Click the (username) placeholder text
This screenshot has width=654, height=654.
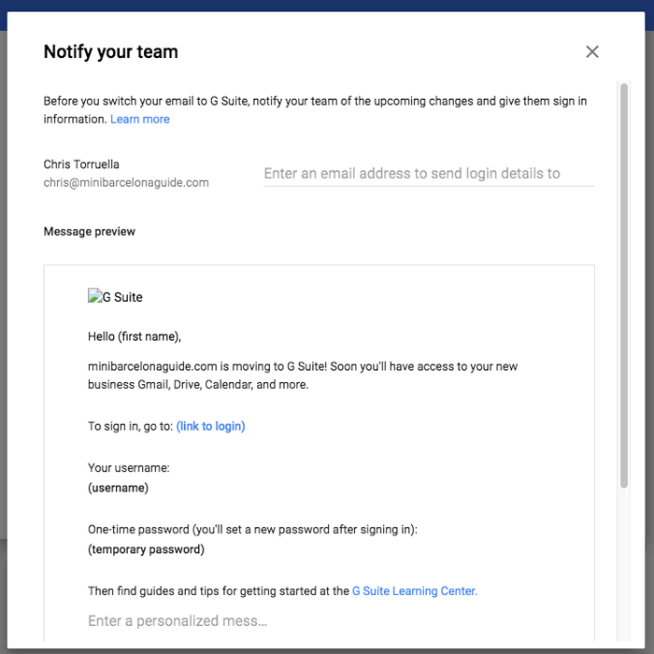(x=118, y=488)
